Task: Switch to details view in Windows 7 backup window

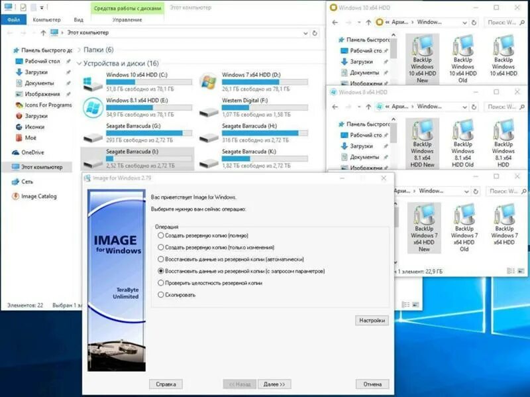Action: [510, 271]
